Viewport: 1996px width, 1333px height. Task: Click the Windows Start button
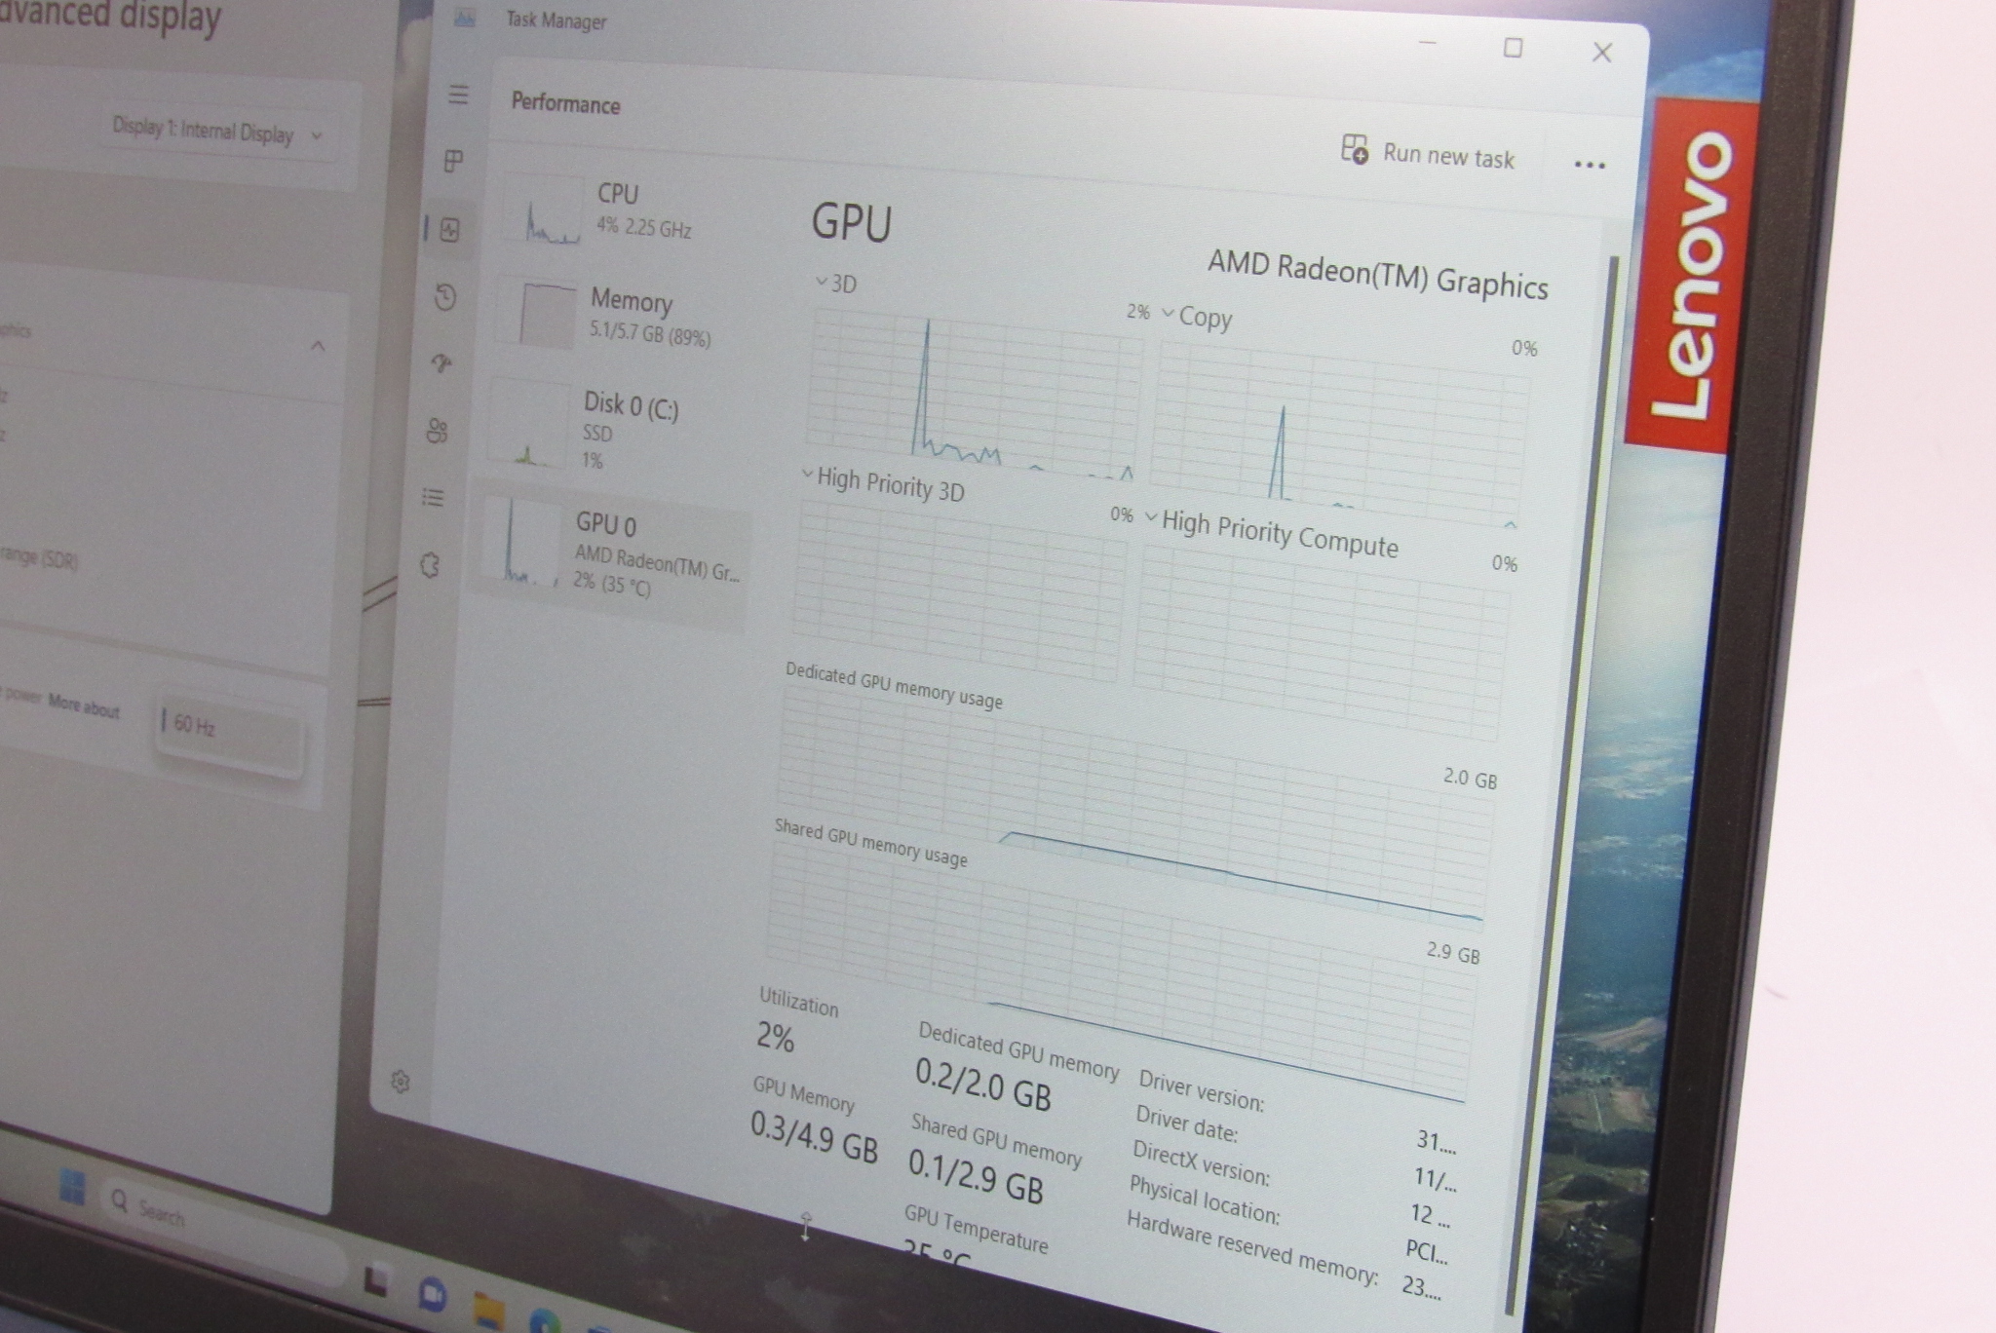point(72,1187)
